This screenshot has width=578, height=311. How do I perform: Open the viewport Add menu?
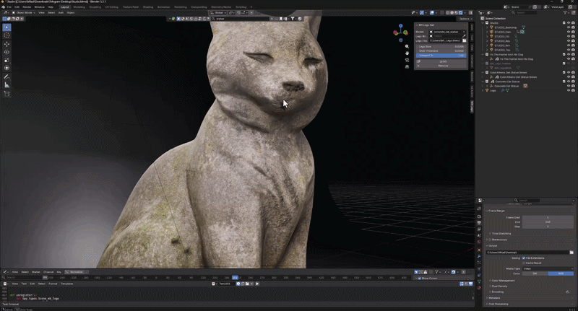(61, 12)
